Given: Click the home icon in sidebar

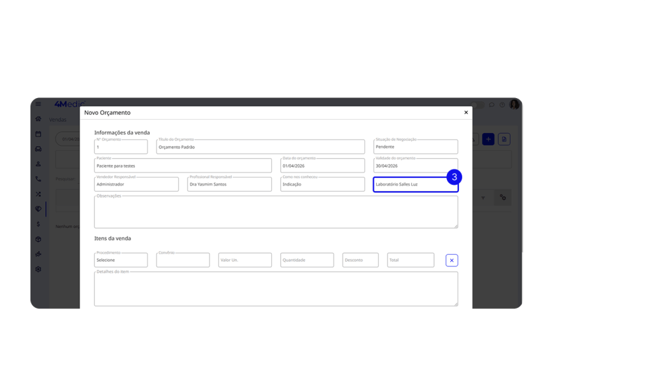Looking at the screenshot, I should point(38,119).
